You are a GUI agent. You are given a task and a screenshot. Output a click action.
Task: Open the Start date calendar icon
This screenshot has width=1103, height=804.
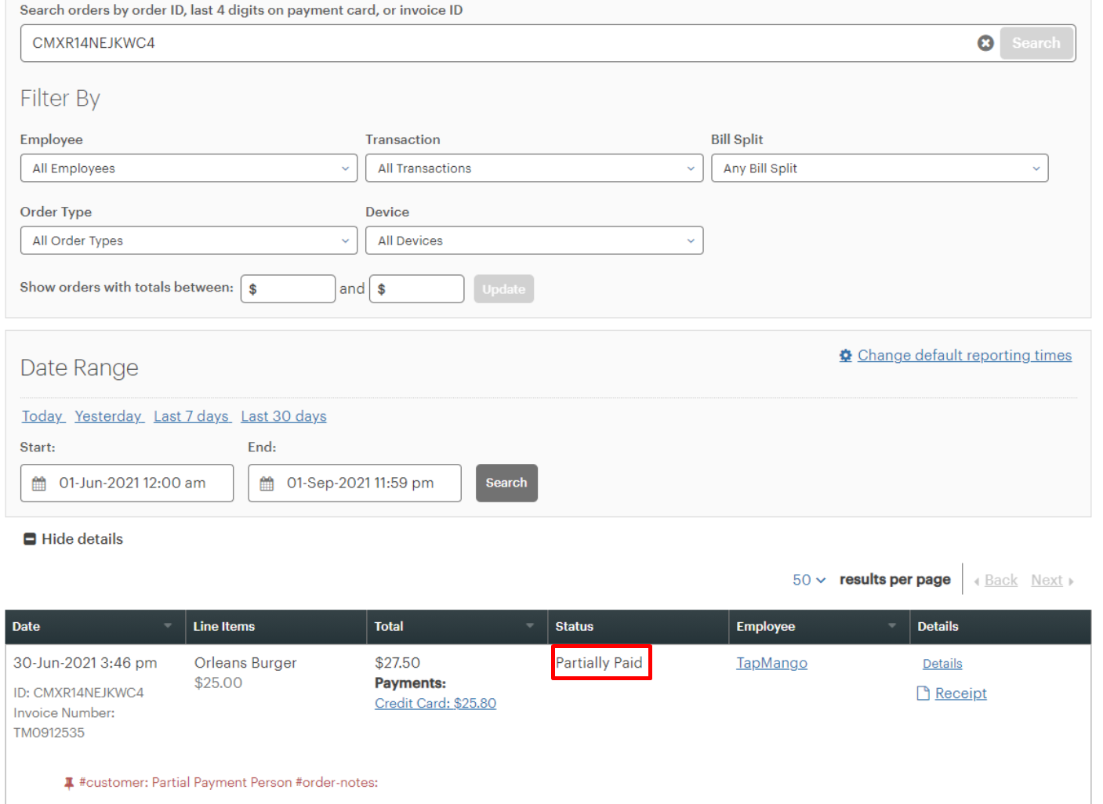[39, 483]
